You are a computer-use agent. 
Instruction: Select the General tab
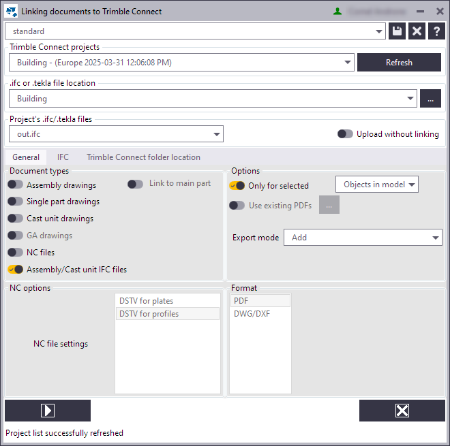(x=26, y=157)
